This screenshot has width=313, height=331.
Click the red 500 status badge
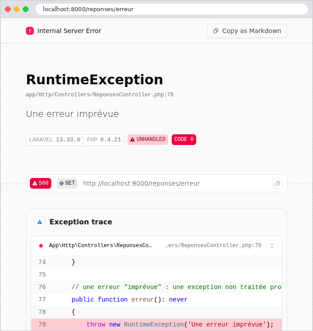click(41, 183)
